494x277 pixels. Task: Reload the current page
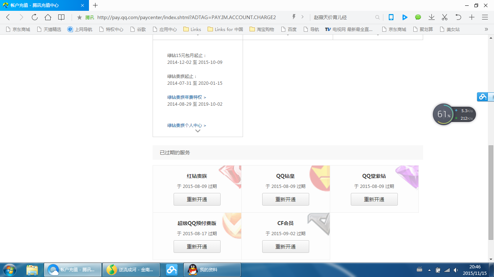tap(35, 17)
